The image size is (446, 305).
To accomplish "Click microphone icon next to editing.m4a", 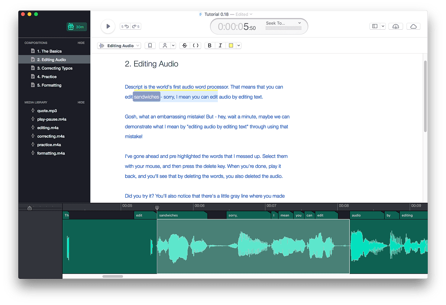I will [33, 128].
